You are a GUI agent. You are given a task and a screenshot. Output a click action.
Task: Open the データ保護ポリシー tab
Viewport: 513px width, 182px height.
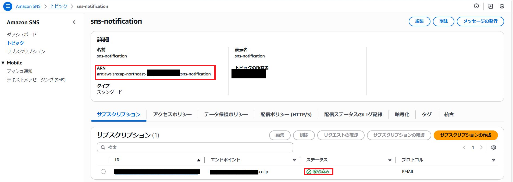tap(226, 115)
